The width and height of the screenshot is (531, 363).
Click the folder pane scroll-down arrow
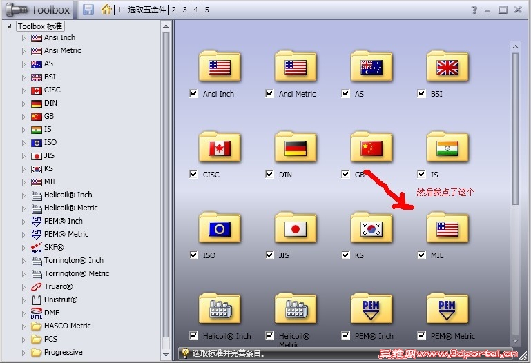click(x=515, y=341)
